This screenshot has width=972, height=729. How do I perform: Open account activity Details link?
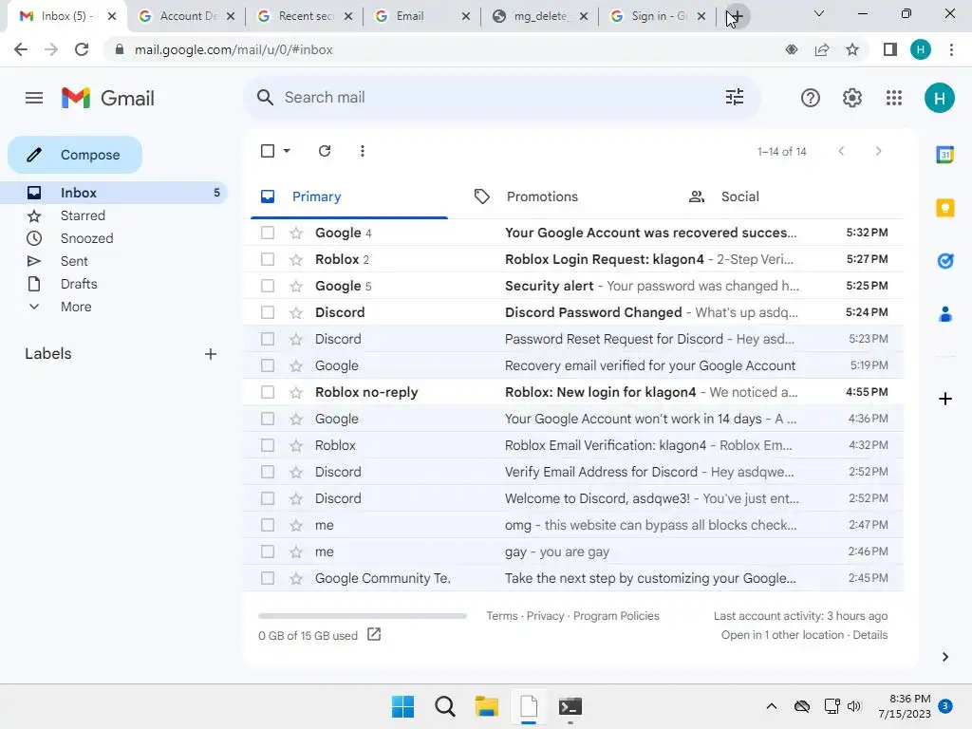(870, 635)
